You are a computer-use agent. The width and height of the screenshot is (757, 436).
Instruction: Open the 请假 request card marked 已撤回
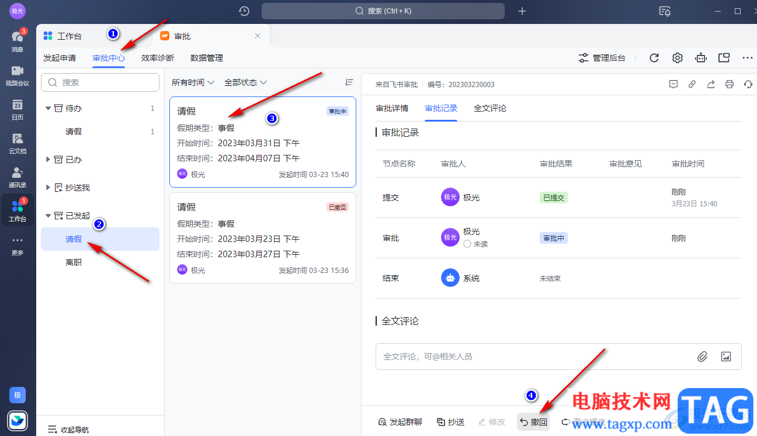[x=263, y=238]
